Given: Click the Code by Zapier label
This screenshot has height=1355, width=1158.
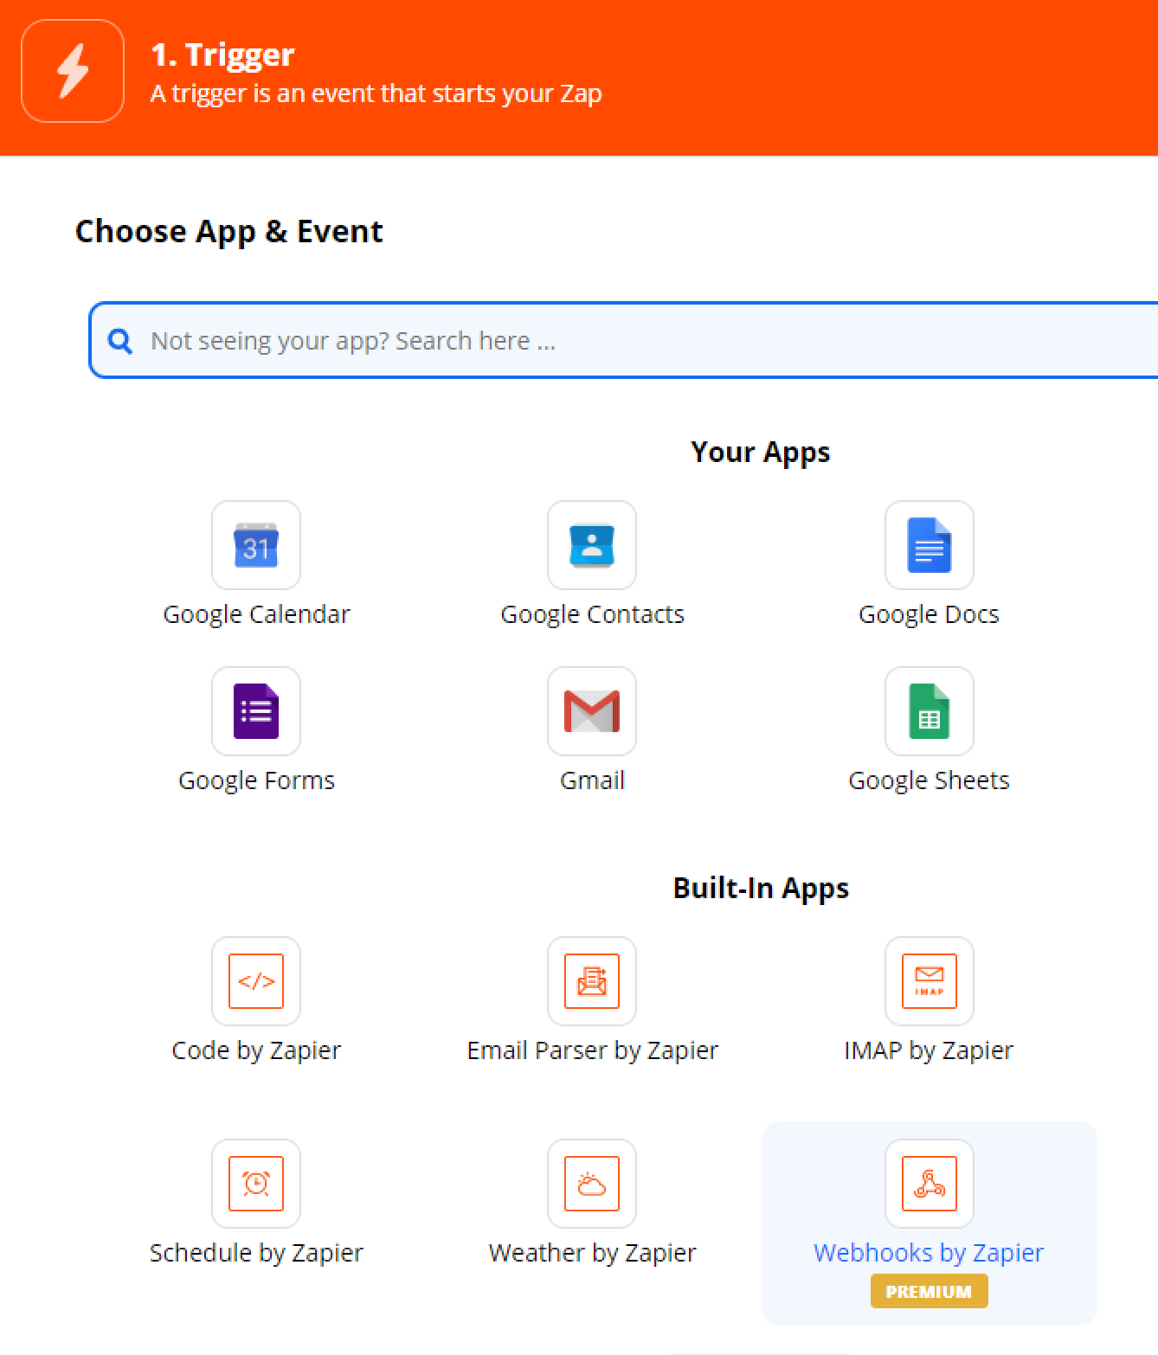Looking at the screenshot, I should point(256,1050).
